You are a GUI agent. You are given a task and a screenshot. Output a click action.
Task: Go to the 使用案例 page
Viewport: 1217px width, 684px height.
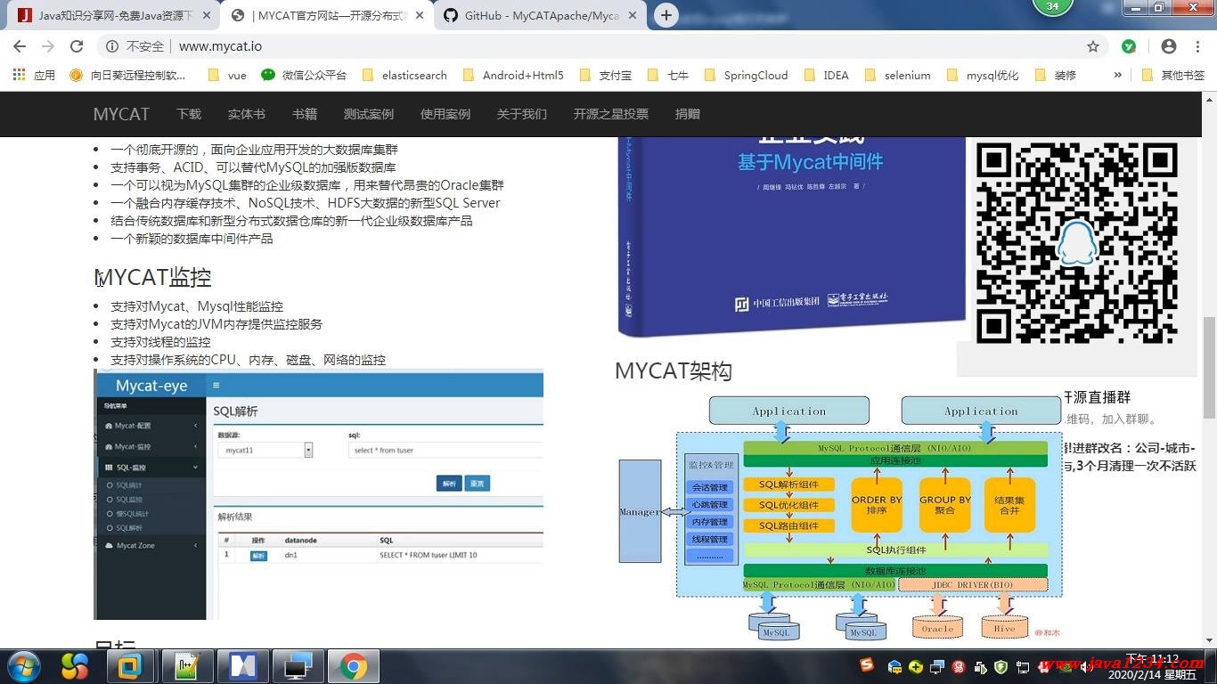coord(445,114)
